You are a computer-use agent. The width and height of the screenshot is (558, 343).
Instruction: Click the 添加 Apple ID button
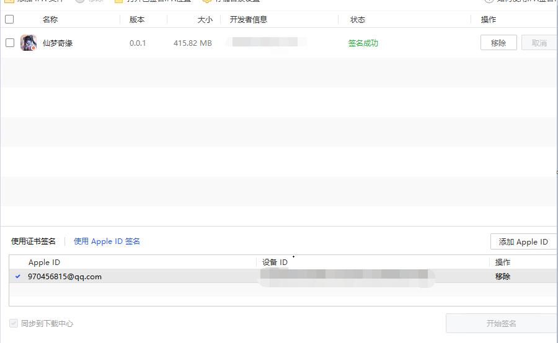[x=523, y=241]
